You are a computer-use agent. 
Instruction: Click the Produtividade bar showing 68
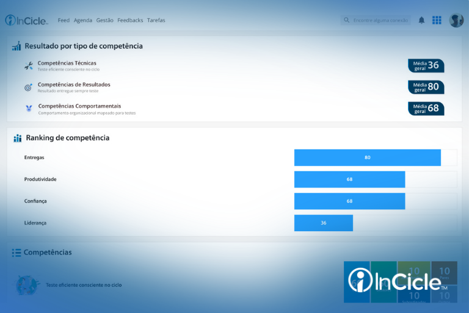pyautogui.click(x=350, y=179)
